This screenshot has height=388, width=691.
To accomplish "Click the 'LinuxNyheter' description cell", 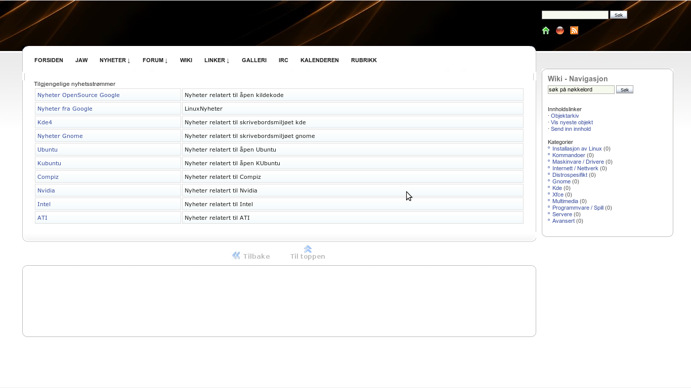I will pyautogui.click(x=353, y=109).
